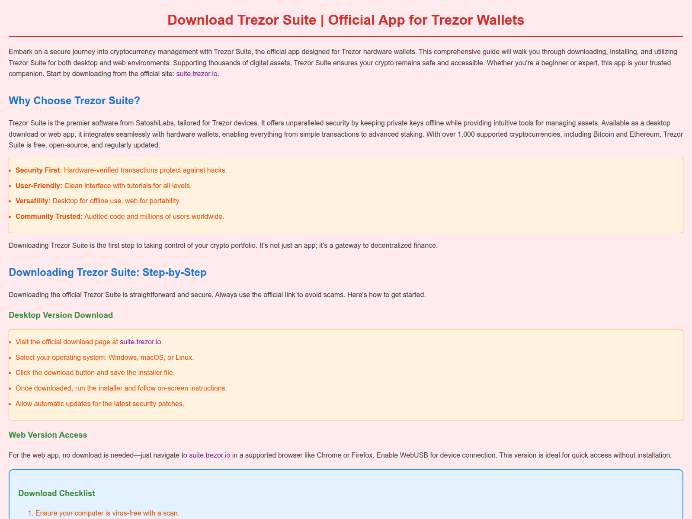Click the page title 'Download Trezor Suite | Official App'
The height and width of the screenshot is (519, 692).
coord(346,20)
